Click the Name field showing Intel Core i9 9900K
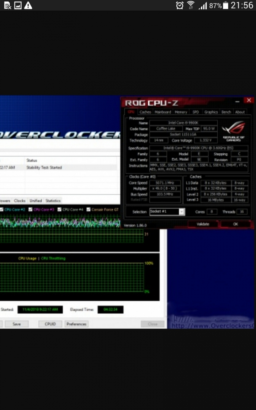The image size is (256, 410). (x=183, y=123)
